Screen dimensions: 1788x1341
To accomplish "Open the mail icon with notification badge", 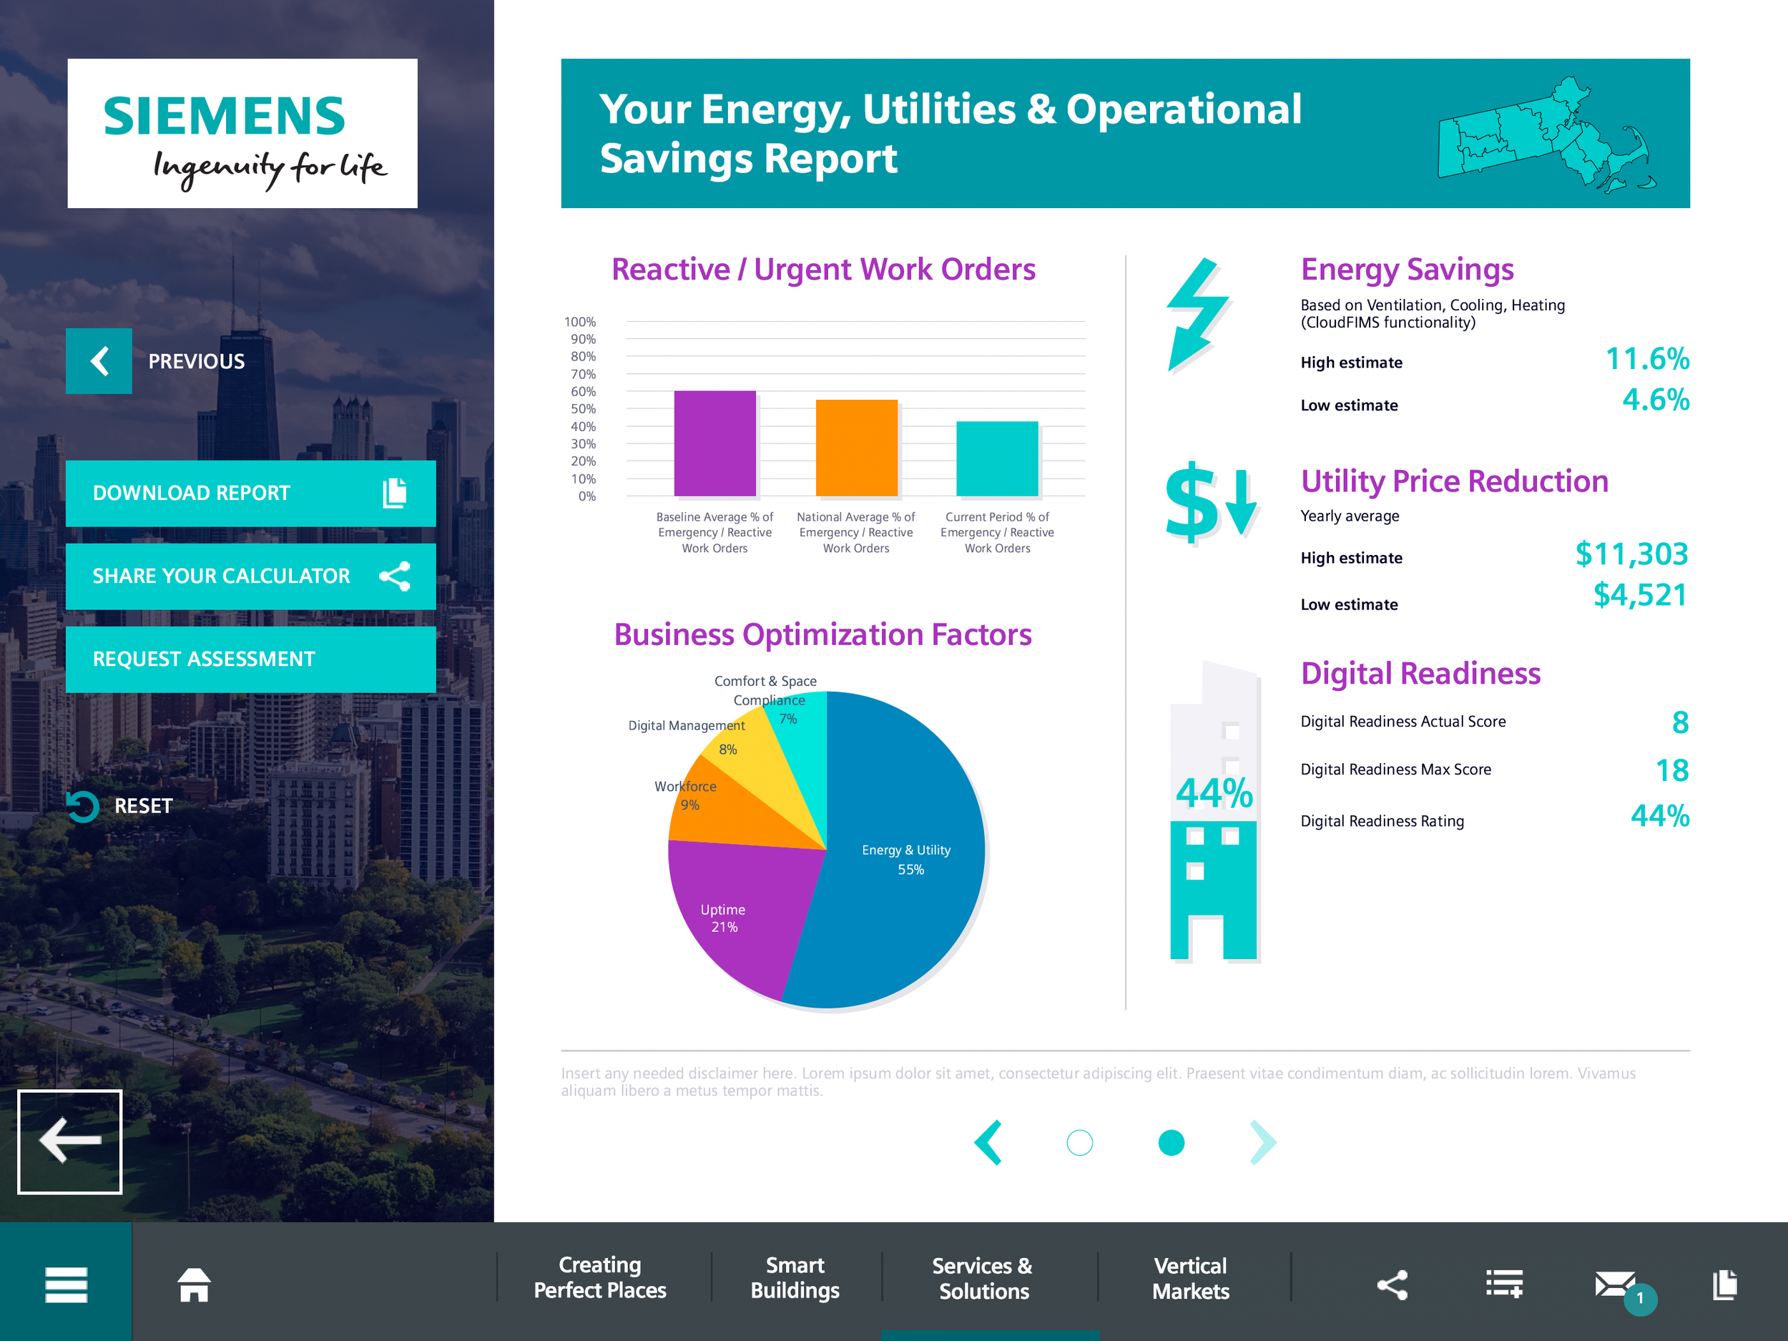I will click(1616, 1284).
